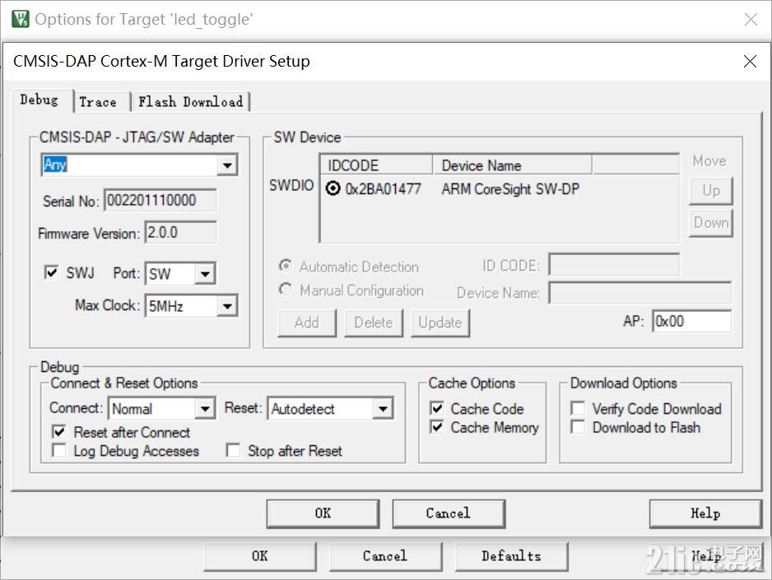Viewport: 772px width, 580px height.
Task: Enable Verify Code Download checkbox
Action: point(578,408)
